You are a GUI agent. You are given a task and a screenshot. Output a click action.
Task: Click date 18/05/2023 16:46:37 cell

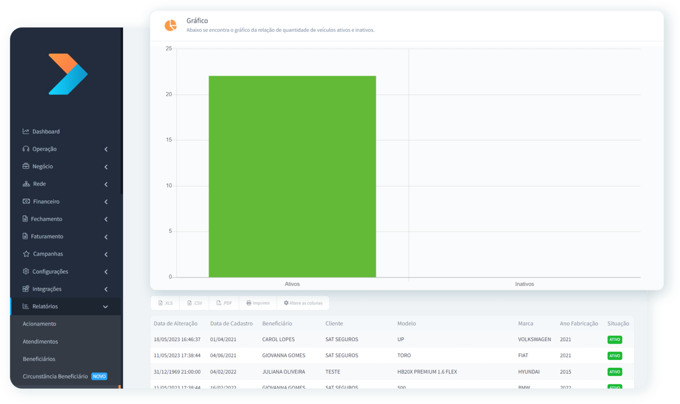[x=177, y=339]
